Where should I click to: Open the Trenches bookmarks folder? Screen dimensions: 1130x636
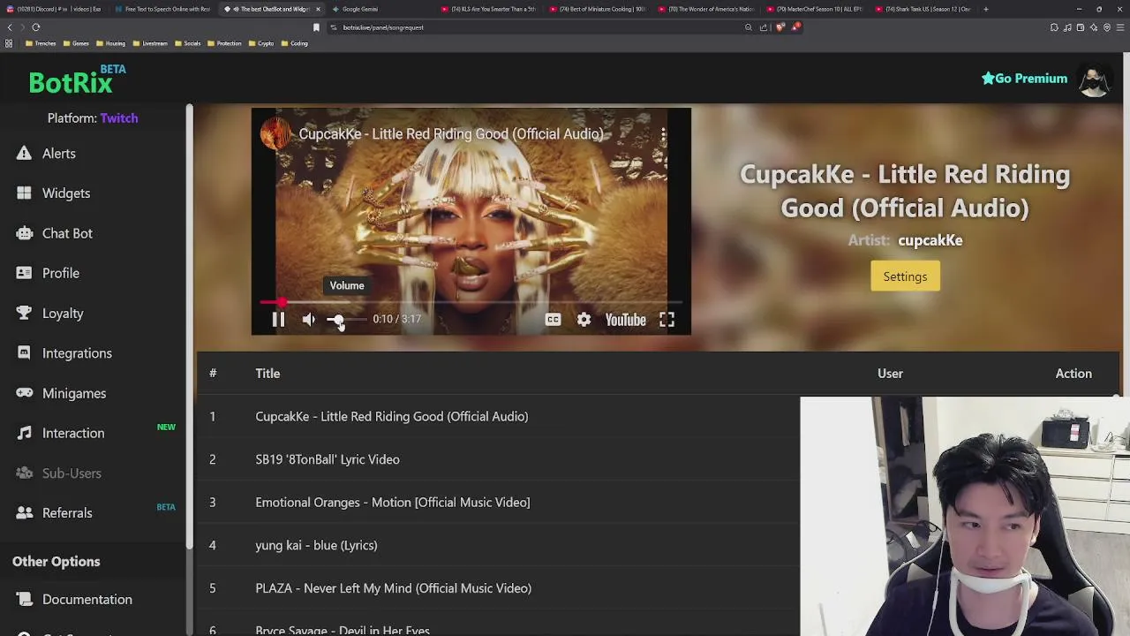[41, 43]
